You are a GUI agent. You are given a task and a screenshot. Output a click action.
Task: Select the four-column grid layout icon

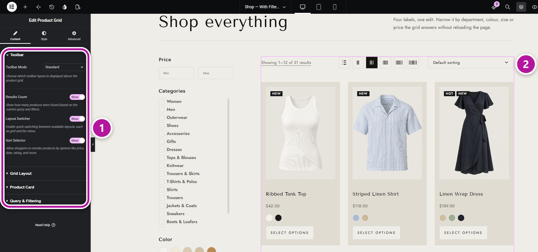pyautogui.click(x=385, y=63)
